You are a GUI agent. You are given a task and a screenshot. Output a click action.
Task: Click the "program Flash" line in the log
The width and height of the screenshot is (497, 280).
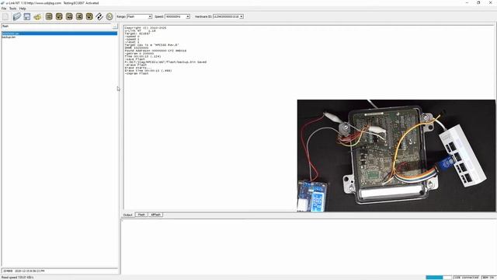[137, 74]
